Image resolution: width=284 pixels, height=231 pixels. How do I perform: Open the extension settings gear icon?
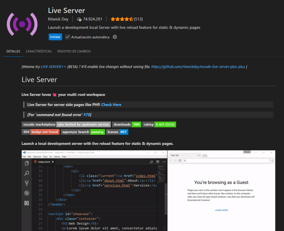coord(115,37)
